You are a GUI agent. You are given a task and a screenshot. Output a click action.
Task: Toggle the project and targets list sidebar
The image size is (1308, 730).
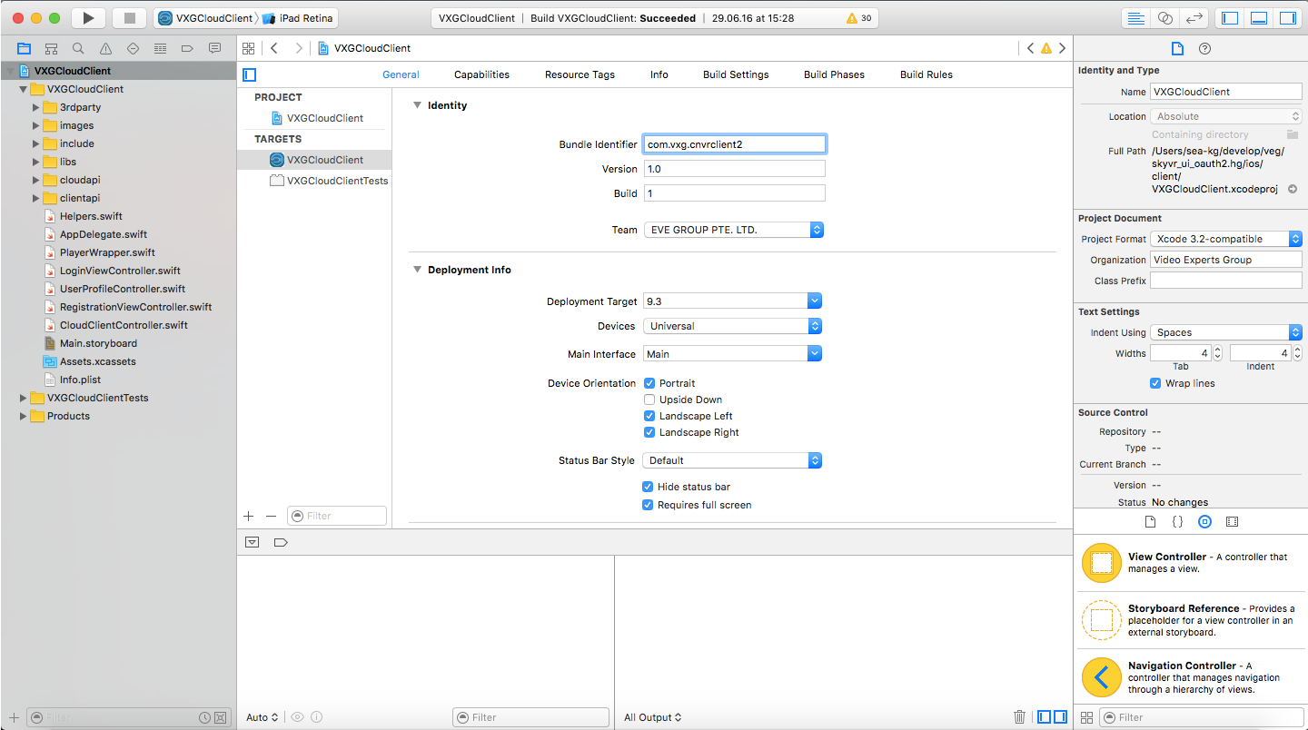click(250, 74)
